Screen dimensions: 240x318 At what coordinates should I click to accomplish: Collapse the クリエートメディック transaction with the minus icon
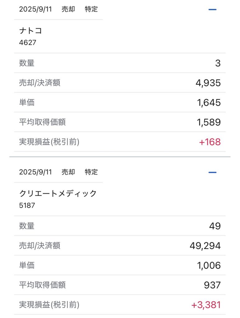pos(212,172)
